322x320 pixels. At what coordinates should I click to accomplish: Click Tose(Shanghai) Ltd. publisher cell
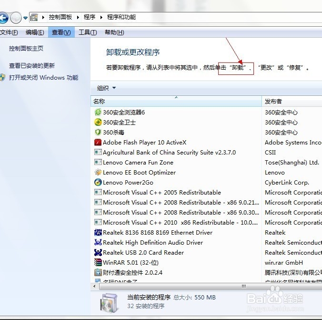click(292, 163)
